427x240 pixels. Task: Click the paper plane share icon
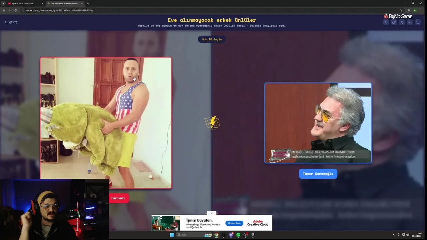(402, 22)
